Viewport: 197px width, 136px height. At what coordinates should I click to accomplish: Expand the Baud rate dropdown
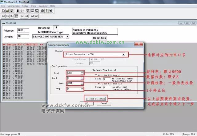coord(82,73)
